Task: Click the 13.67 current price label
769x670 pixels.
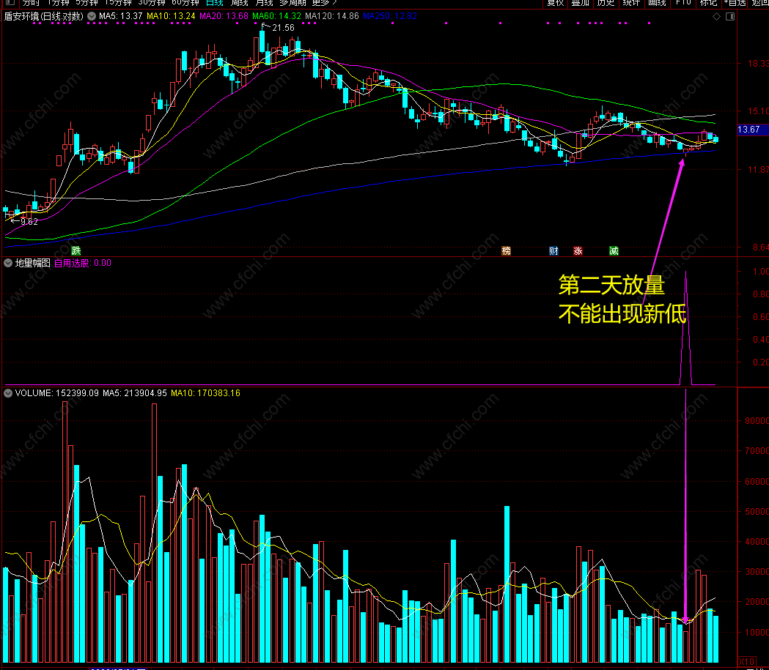Action: point(748,130)
